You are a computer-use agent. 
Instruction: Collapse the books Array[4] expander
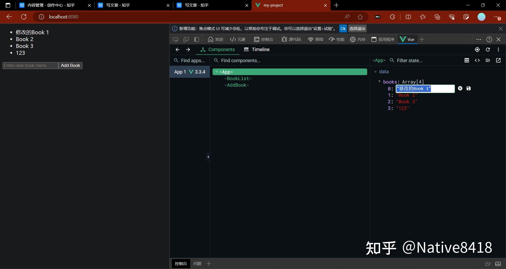(379, 82)
